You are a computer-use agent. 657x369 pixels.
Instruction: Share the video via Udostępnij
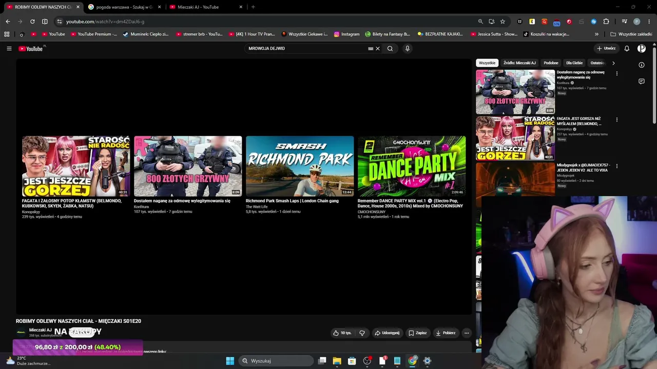(387, 333)
